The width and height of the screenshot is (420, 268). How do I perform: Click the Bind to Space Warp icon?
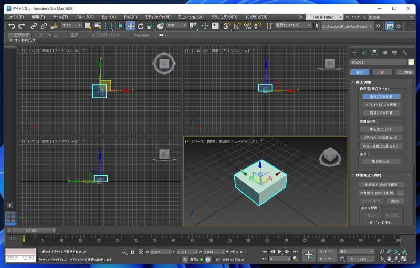pos(54,26)
